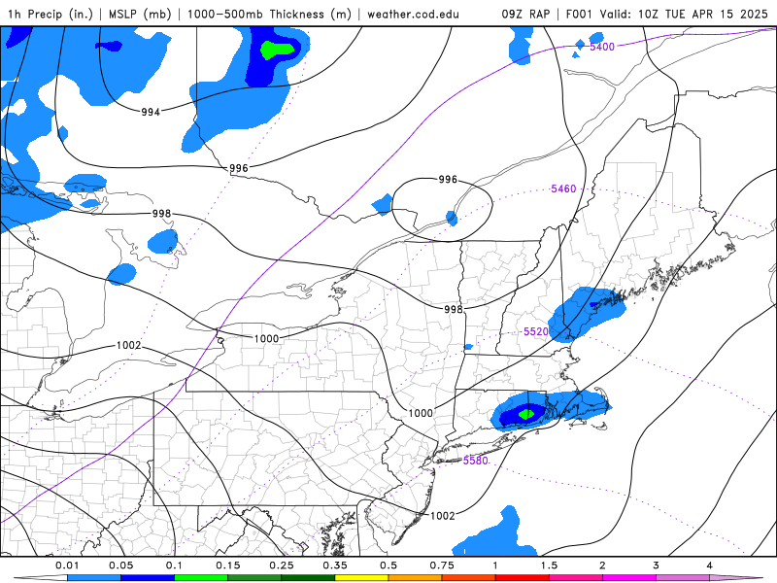Click the 'F001' forecast hour text
This screenshot has width=777, height=583.
(579, 14)
